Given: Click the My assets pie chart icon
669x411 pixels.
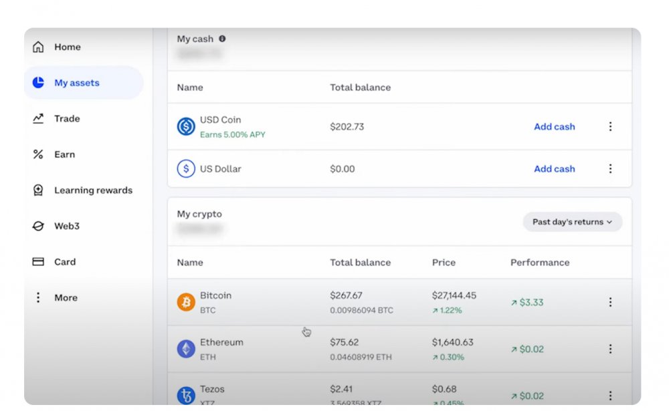Looking at the screenshot, I should pos(38,82).
